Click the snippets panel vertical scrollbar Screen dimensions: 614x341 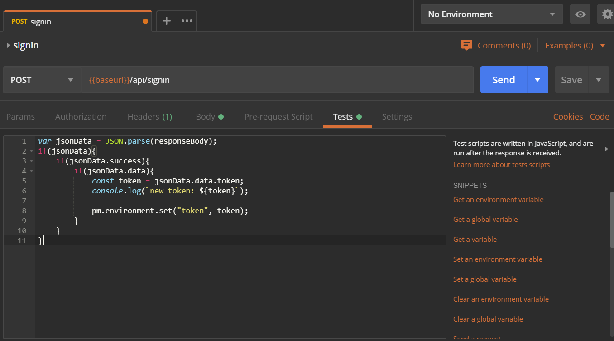coord(612,220)
